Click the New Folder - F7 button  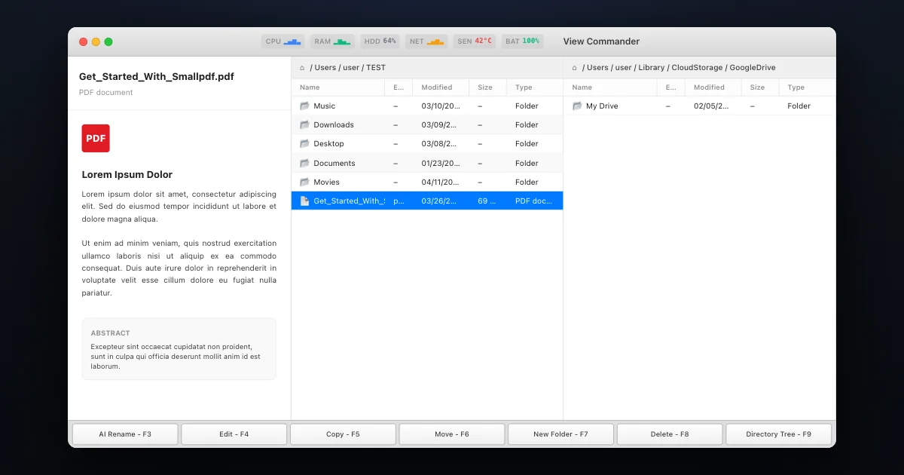(560, 434)
